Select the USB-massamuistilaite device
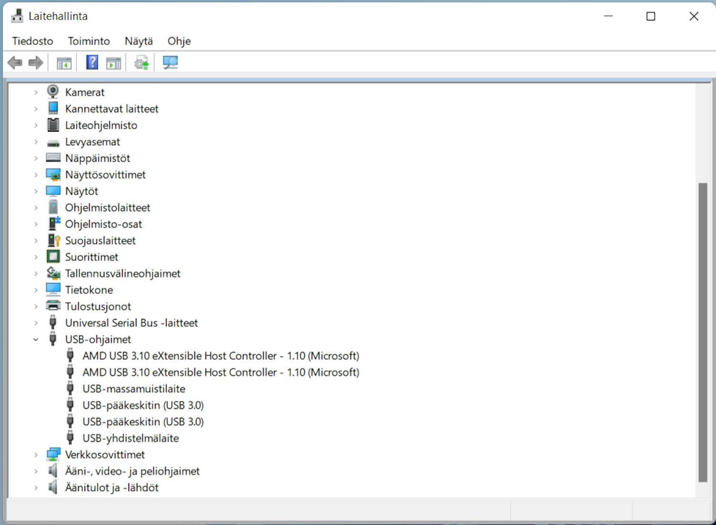This screenshot has height=525, width=716. pyautogui.click(x=134, y=389)
